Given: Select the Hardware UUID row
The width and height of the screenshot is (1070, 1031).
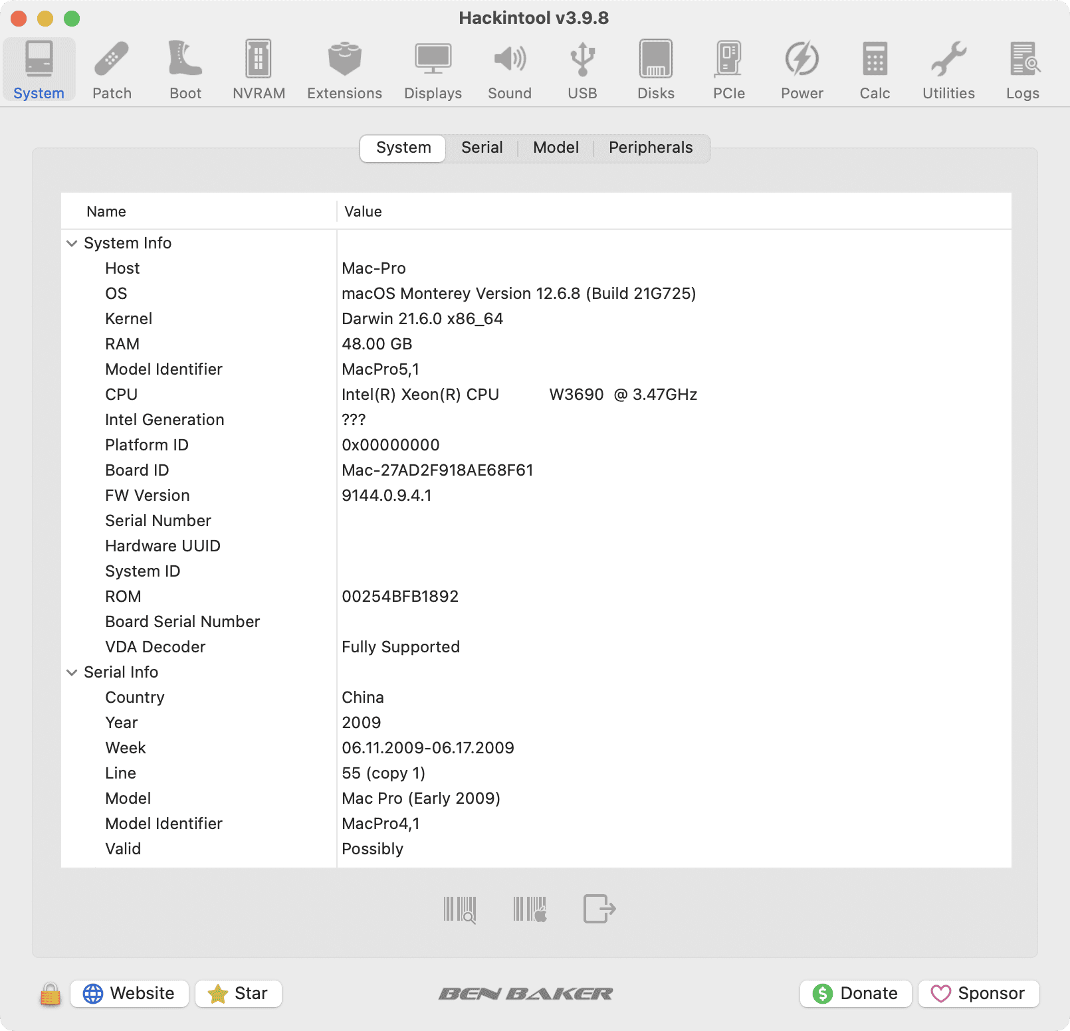Looking at the screenshot, I should 536,546.
